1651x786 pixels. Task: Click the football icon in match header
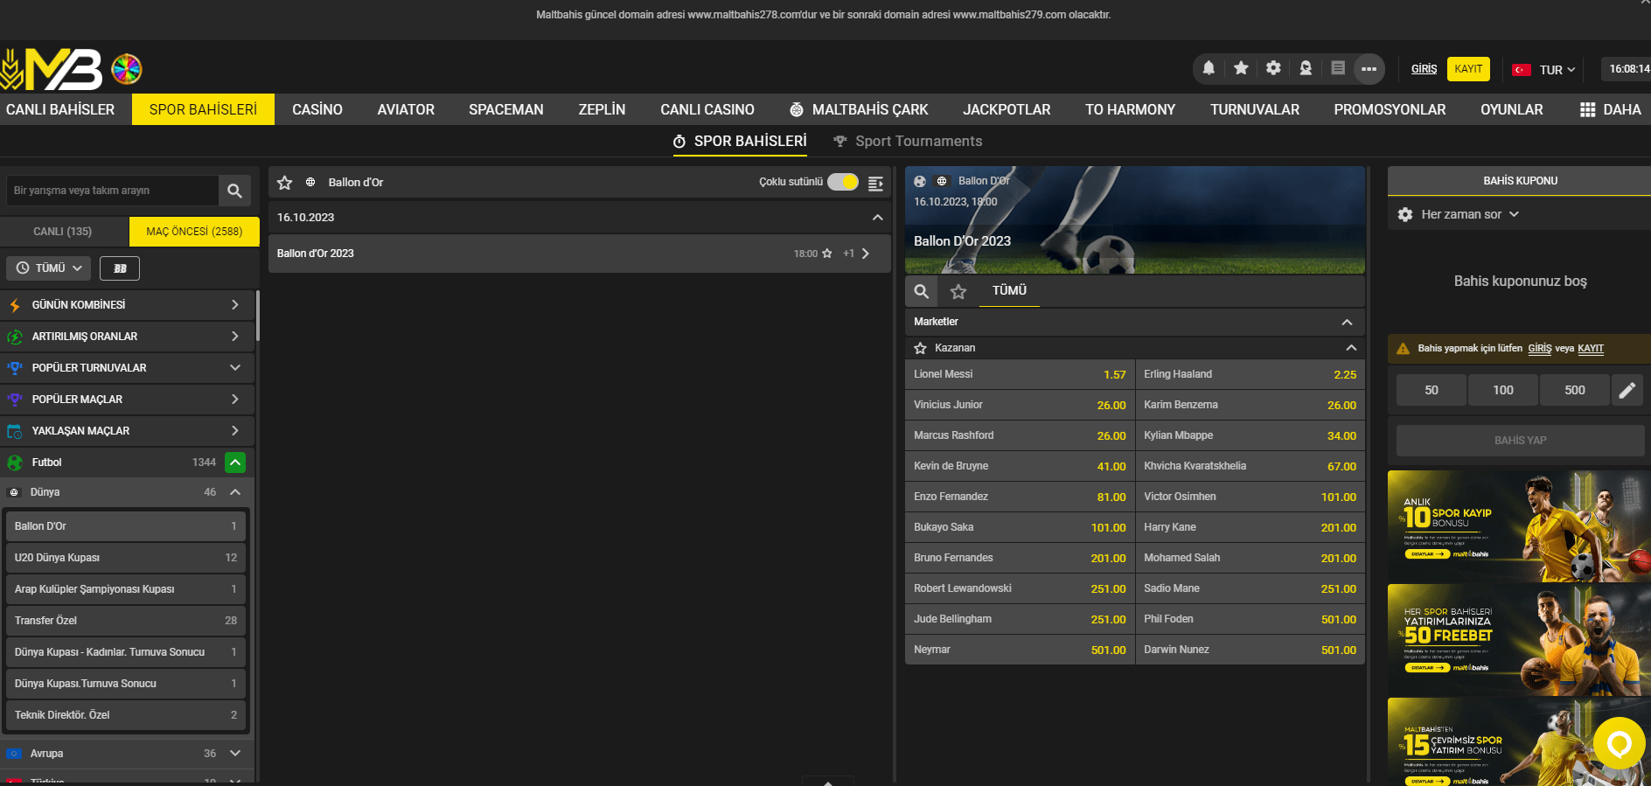click(920, 181)
